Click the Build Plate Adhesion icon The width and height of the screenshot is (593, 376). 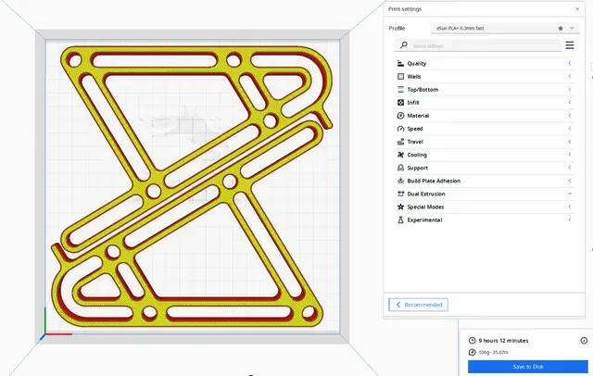point(400,181)
